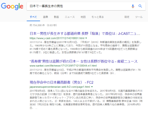Expand the もっと見る menu
Image resolution: width=148 pixels, height=113 pixels.
[x=98, y=17]
